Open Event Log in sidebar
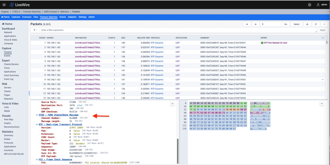This screenshot has width=330, height=165. pyautogui.click(x=9, y=79)
